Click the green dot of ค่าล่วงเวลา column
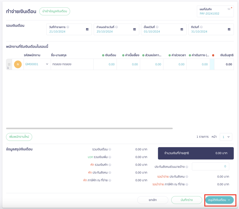This screenshot has width=239, height=209. tap(170, 55)
